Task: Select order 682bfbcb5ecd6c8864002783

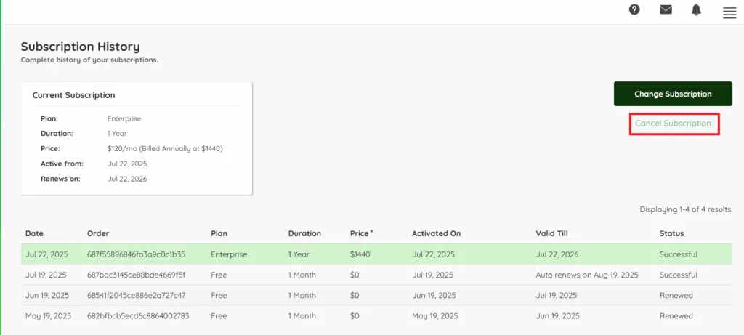Action: coord(137,316)
